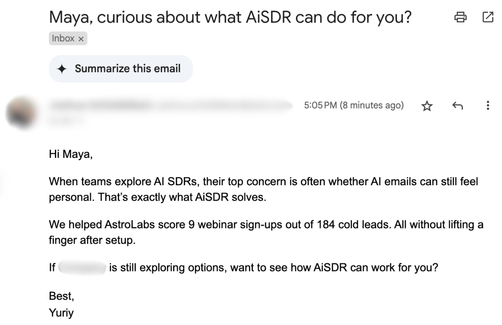This screenshot has width=502, height=325.
Task: Open email in new window
Action: coord(488,17)
